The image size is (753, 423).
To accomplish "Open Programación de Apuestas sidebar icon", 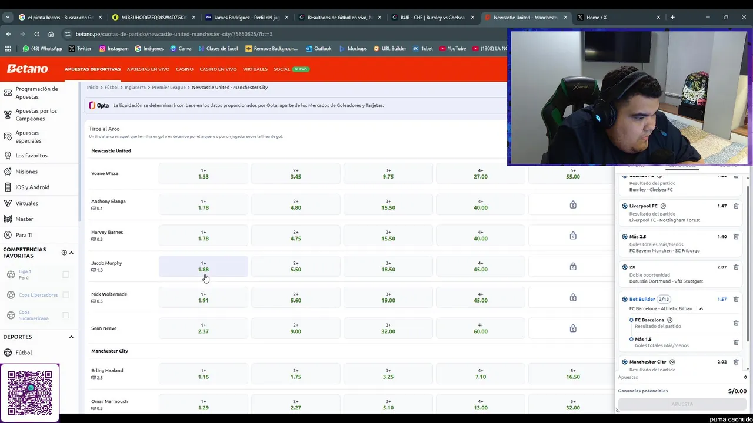I will 8,93.
